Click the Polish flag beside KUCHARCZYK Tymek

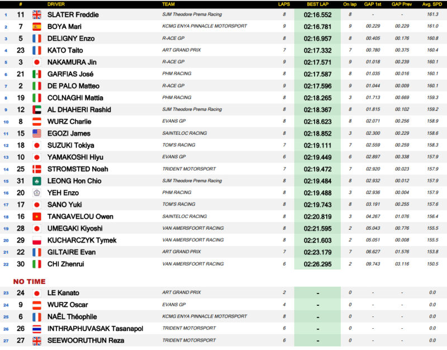37,240
